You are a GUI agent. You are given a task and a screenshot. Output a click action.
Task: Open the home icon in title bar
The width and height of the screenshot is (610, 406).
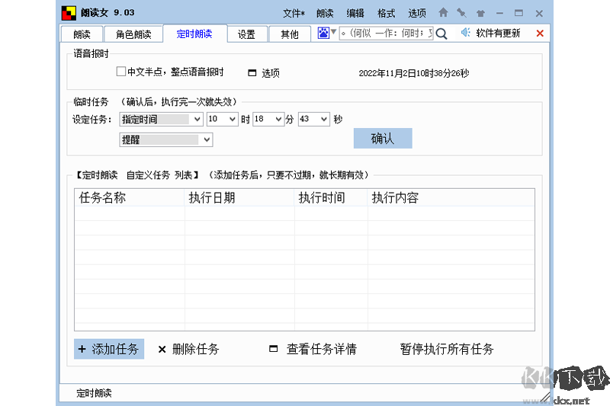pos(443,12)
